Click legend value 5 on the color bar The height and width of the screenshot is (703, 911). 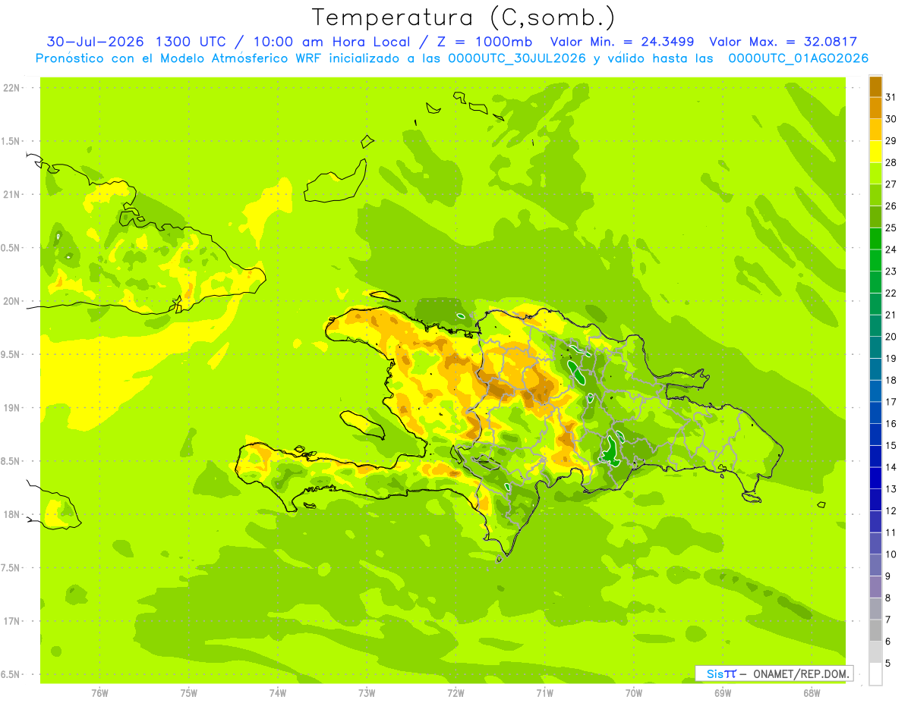(888, 663)
